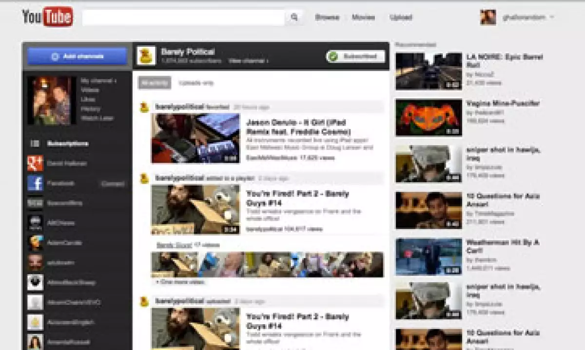This screenshot has width=585, height=350.
Task: Click the user avatar in top bar
Action: coord(487,17)
